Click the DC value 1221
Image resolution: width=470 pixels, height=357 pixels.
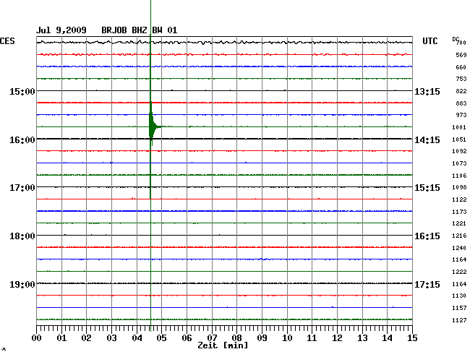[x=459, y=223]
